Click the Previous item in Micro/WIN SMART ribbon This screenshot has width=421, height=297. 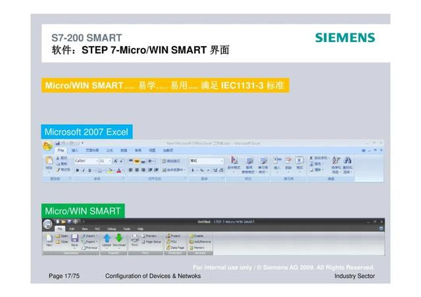pyautogui.click(x=89, y=248)
